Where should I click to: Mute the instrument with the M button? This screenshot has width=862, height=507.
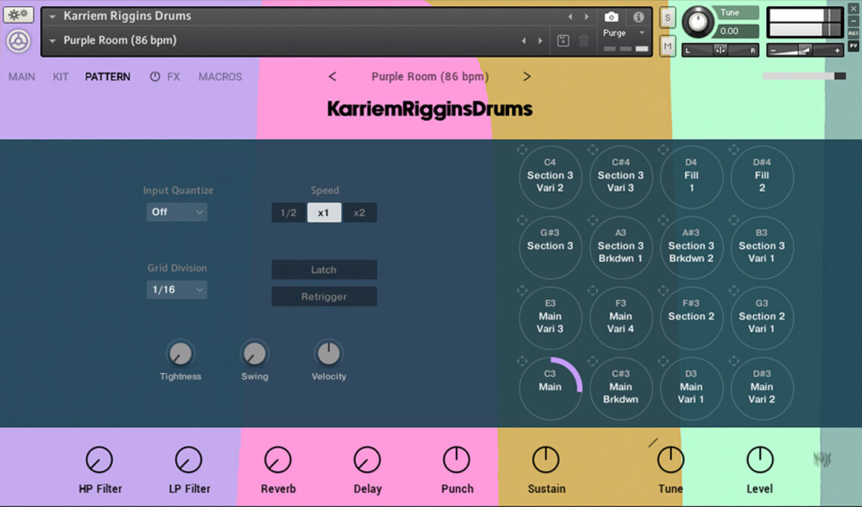[668, 46]
